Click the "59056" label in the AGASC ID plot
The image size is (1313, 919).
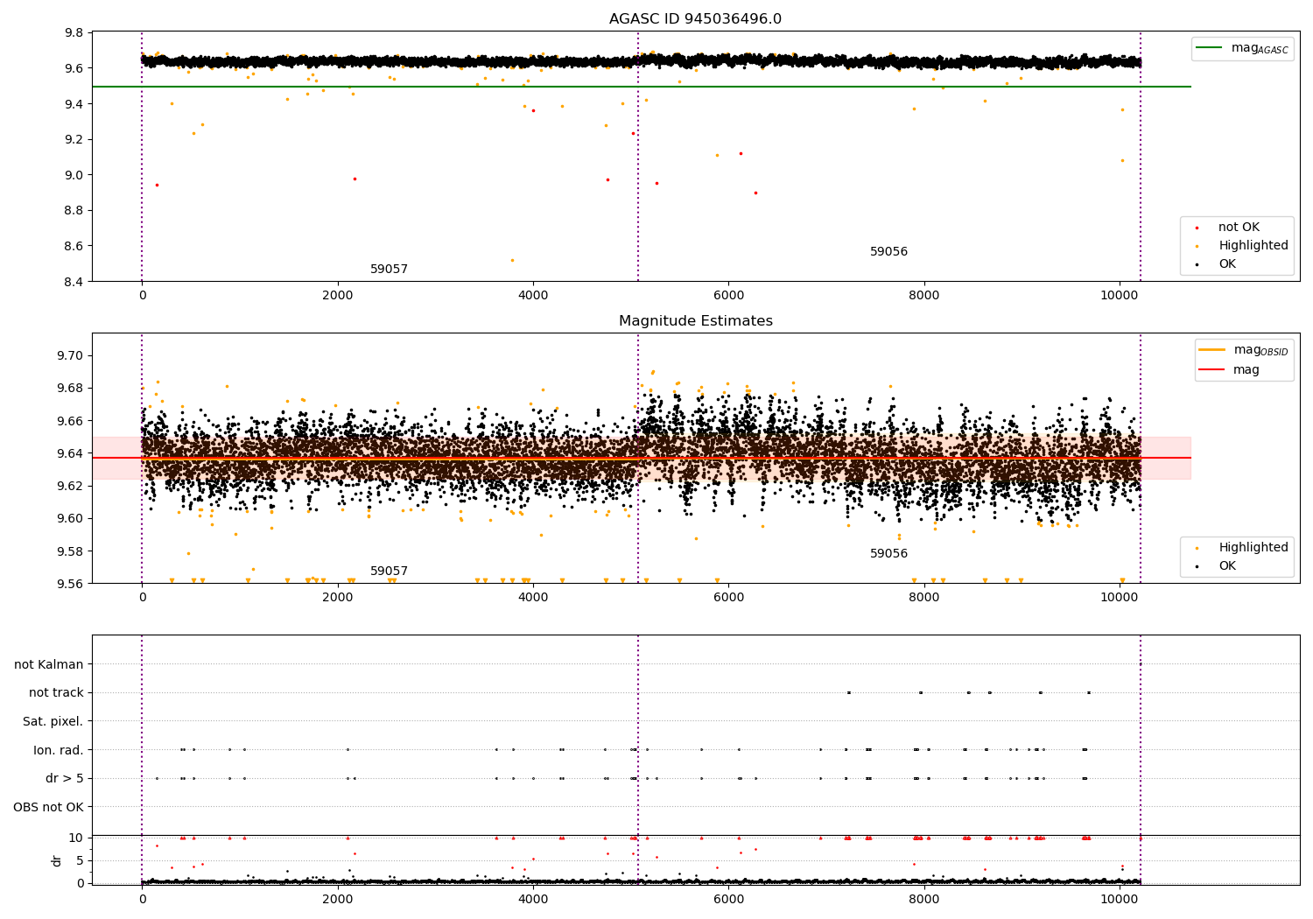[x=888, y=252]
